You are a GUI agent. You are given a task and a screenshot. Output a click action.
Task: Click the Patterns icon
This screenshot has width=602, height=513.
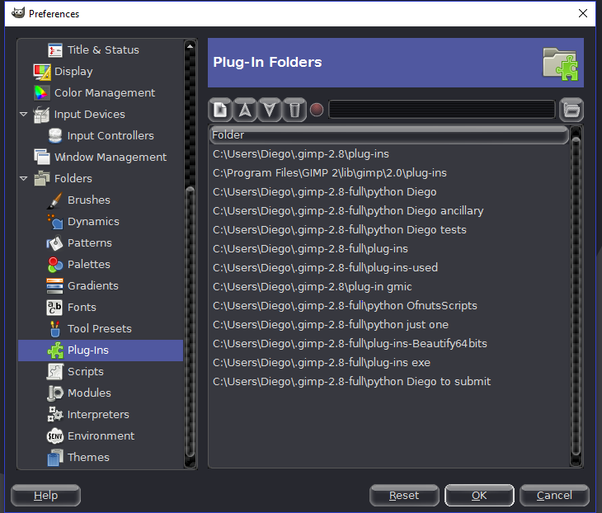coord(55,243)
